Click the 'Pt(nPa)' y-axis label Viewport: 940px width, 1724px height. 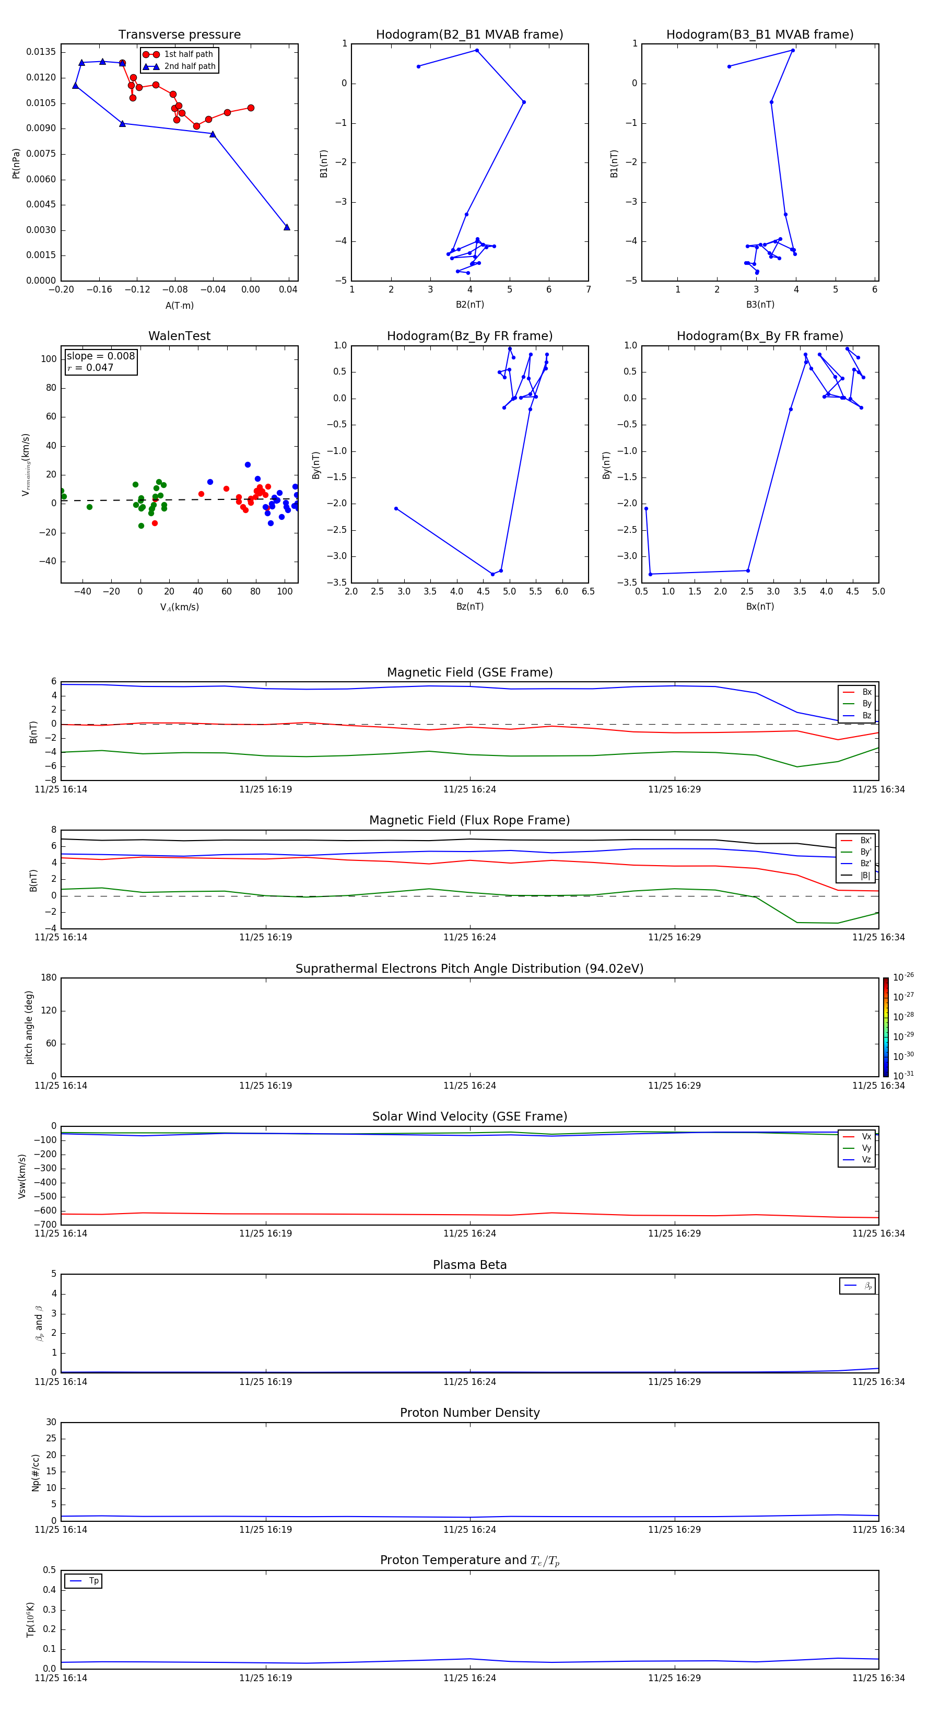[x=16, y=164]
